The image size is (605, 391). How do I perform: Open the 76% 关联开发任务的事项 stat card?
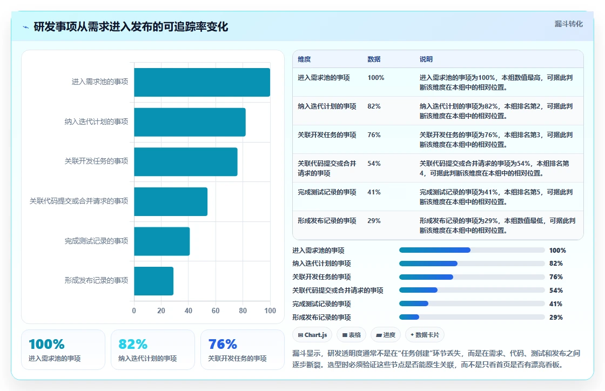click(x=243, y=350)
